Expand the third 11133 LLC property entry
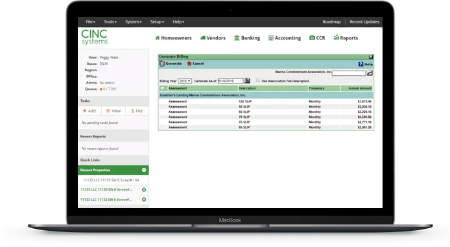The height and width of the screenshot is (247, 450). pos(144,200)
